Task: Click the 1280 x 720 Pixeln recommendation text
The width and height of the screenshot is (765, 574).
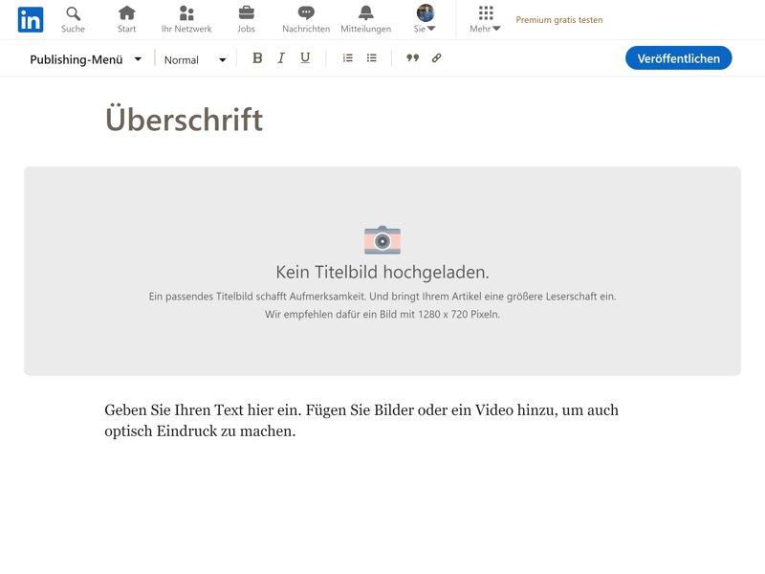Action: 382,315
